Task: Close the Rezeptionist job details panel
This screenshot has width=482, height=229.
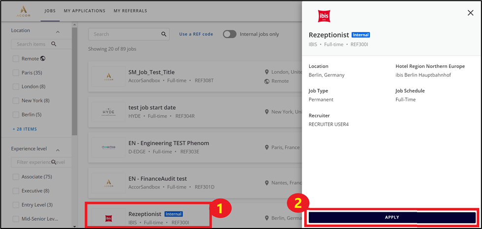Action: click(470, 13)
